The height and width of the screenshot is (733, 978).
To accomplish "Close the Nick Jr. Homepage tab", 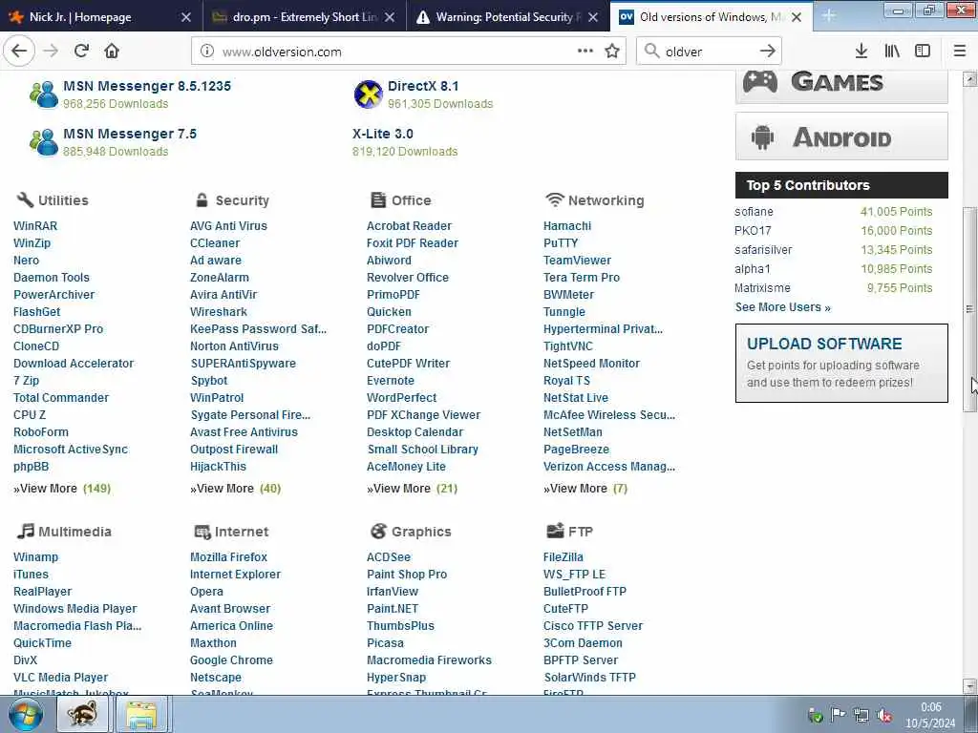I will 186,17.
